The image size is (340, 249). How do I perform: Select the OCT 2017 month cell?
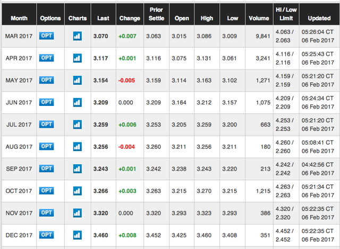point(19,191)
